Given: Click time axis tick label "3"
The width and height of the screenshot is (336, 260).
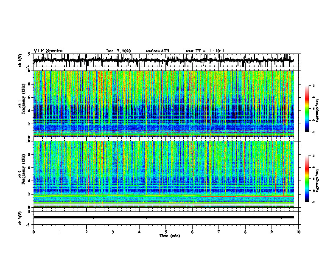Looking at the screenshot, I should 113,232.
